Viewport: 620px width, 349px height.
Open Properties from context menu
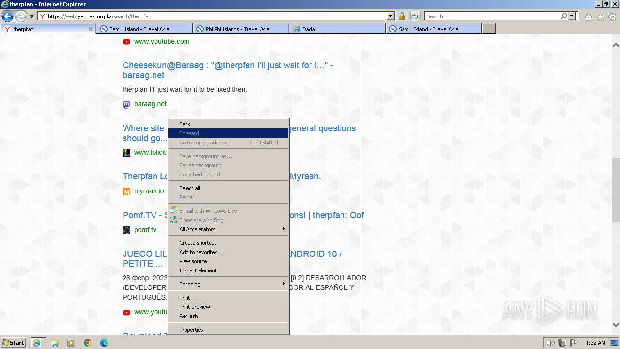[228, 330]
